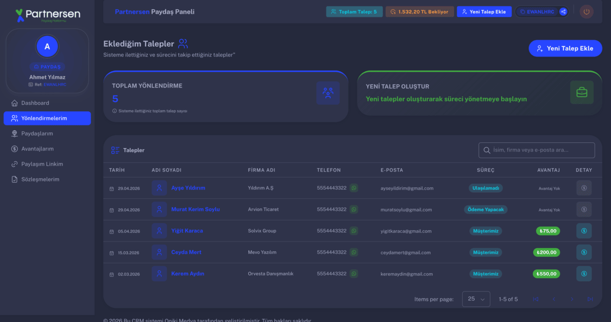Screen dimensions: 611x322
Task: Open detail icon for Yiğit Karaca row
Action: tap(584, 231)
